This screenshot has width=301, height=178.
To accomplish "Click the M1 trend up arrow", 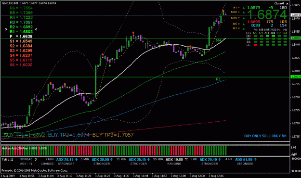I will click(243, 29).
